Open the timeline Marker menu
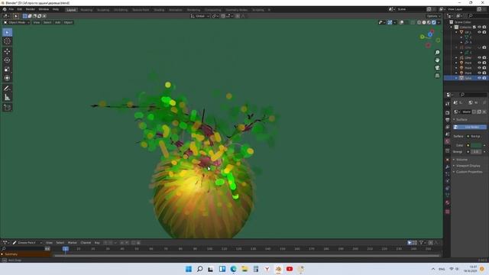This screenshot has width=489, height=275. click(73, 243)
